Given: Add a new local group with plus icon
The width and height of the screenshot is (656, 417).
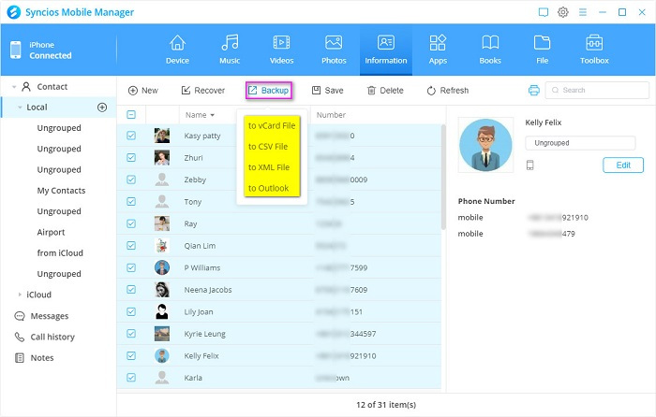Looking at the screenshot, I should [102, 108].
